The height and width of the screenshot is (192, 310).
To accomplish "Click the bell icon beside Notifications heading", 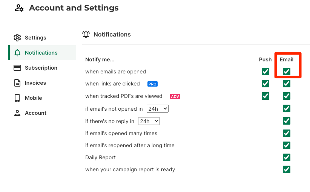I will click(86, 34).
